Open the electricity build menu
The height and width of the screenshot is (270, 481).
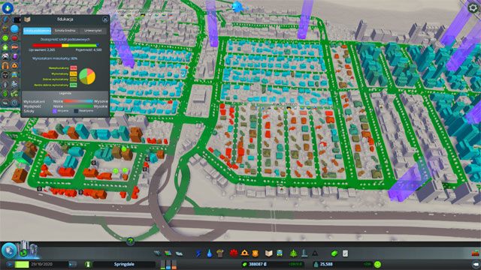click(x=198, y=253)
